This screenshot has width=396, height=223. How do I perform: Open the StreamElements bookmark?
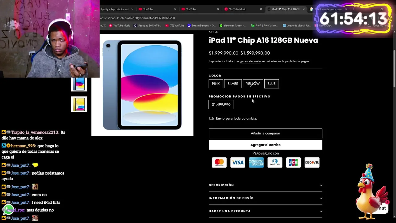click(x=202, y=26)
